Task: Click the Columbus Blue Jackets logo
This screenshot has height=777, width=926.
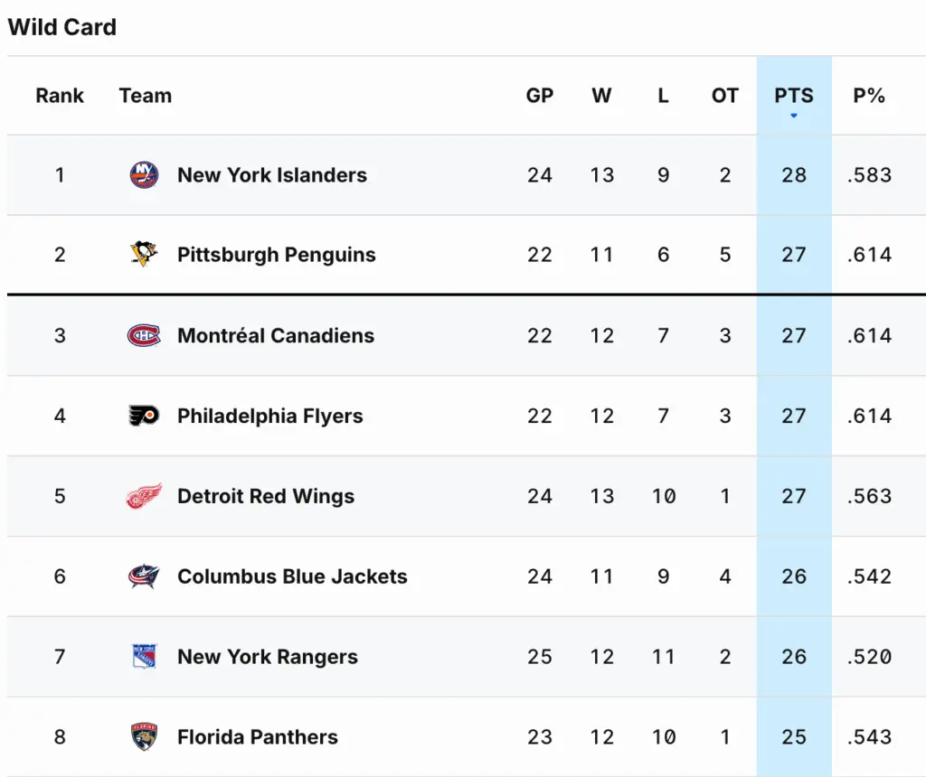Action: [144, 576]
